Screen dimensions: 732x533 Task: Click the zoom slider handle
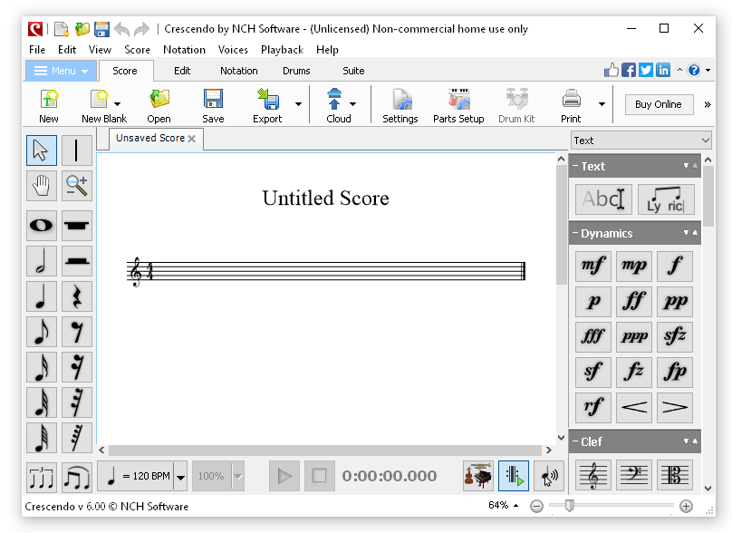569,506
